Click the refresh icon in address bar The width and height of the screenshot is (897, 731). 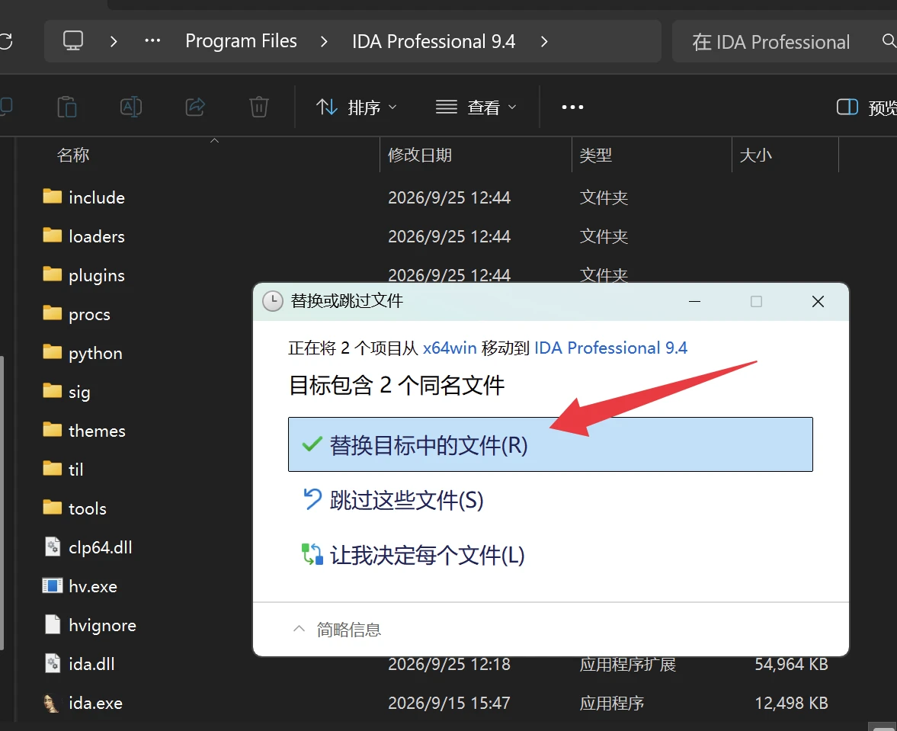(x=5, y=41)
